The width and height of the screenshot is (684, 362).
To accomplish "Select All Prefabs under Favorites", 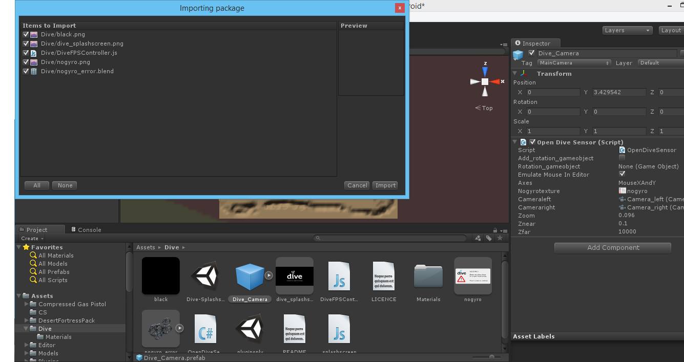I will (54, 272).
